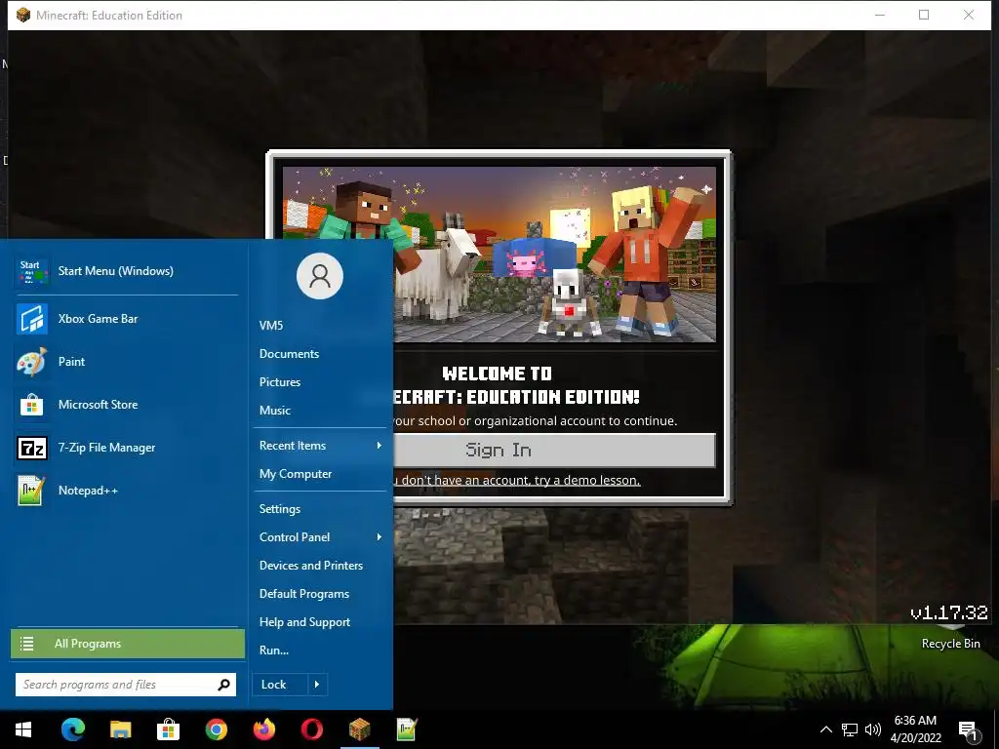Open Paint from the start menu

(x=126, y=362)
